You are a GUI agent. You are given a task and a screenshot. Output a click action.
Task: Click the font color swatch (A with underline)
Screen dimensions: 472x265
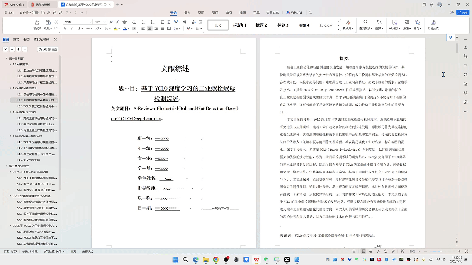[x=124, y=29]
